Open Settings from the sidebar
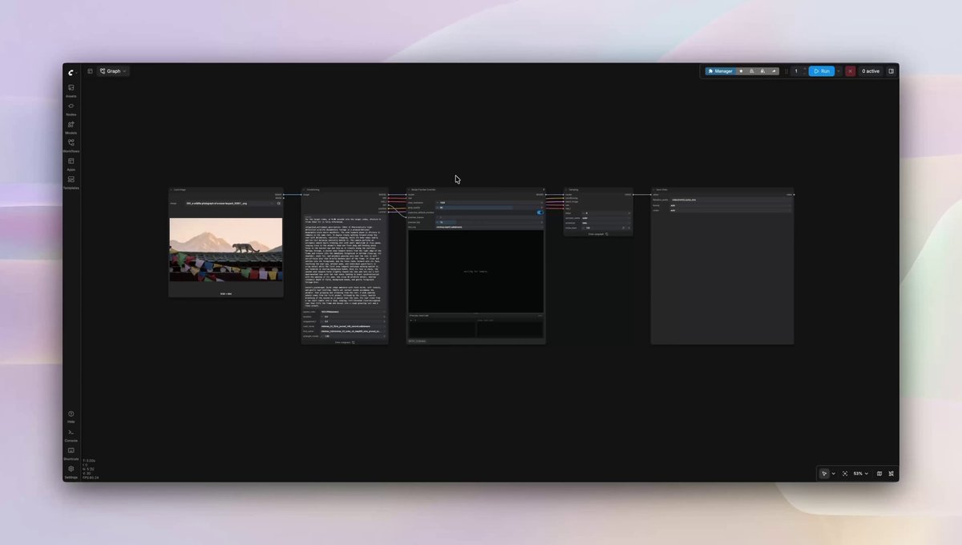This screenshot has height=545, width=962. 71,471
